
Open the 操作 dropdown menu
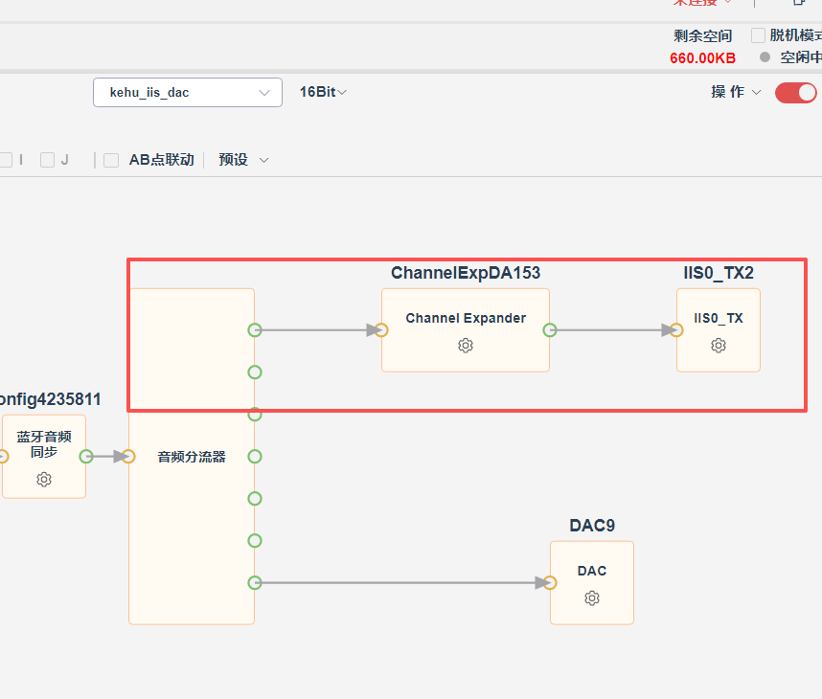tap(736, 92)
